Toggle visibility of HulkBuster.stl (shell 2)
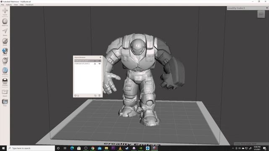Viewport: 269px width, 151px height. pyautogui.click(x=100, y=63)
